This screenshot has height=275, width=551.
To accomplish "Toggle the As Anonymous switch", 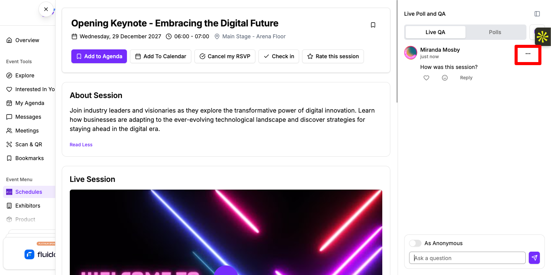I will (415, 243).
